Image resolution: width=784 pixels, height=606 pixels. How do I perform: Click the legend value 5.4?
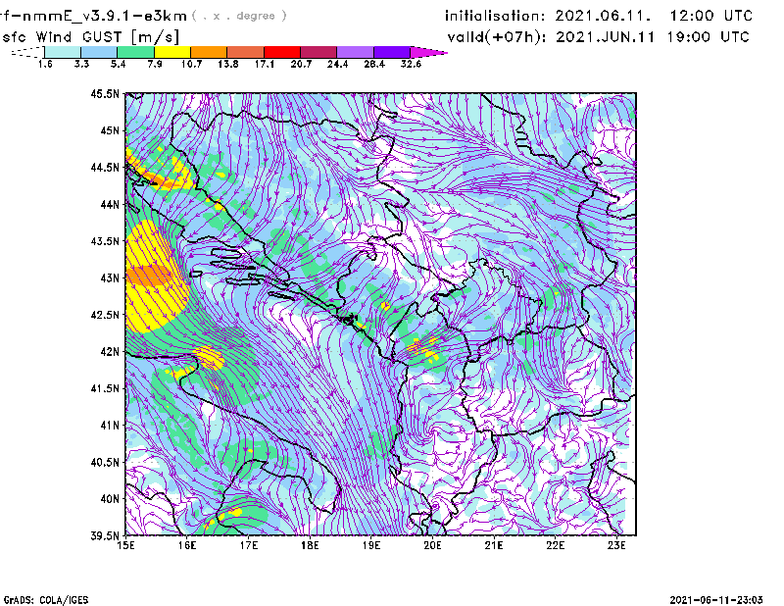[118, 64]
